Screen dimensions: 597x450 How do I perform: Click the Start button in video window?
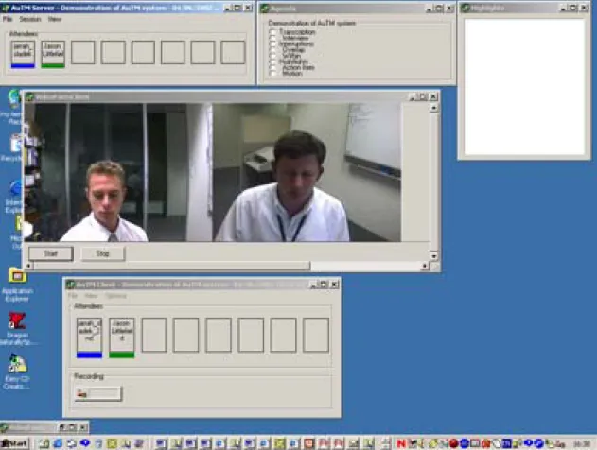51,253
